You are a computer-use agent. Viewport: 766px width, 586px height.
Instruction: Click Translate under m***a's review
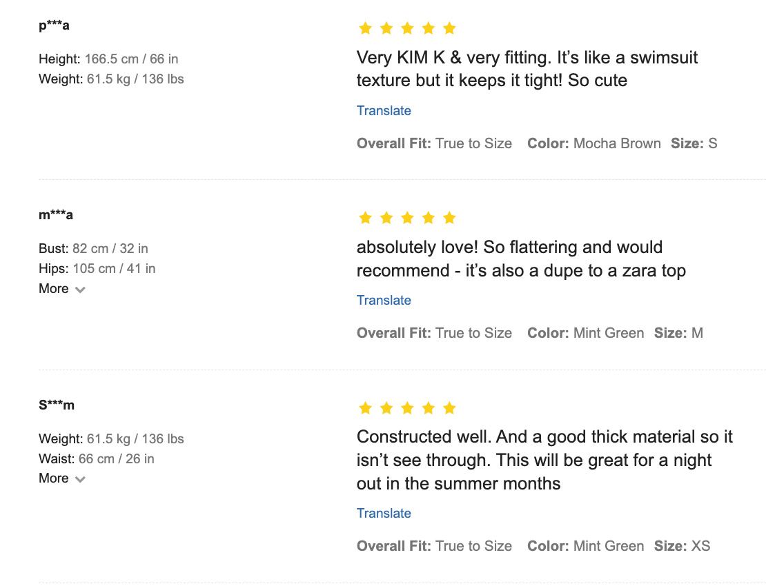(384, 301)
